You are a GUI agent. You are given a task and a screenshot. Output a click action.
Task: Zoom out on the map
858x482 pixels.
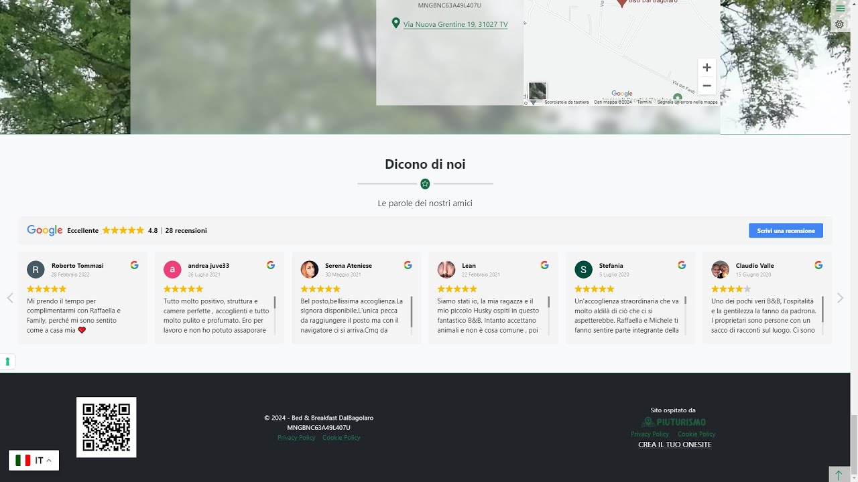pos(707,86)
